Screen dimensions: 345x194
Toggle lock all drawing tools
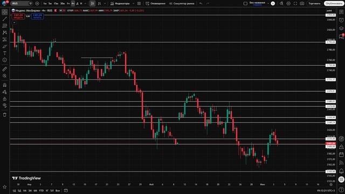[5, 99]
